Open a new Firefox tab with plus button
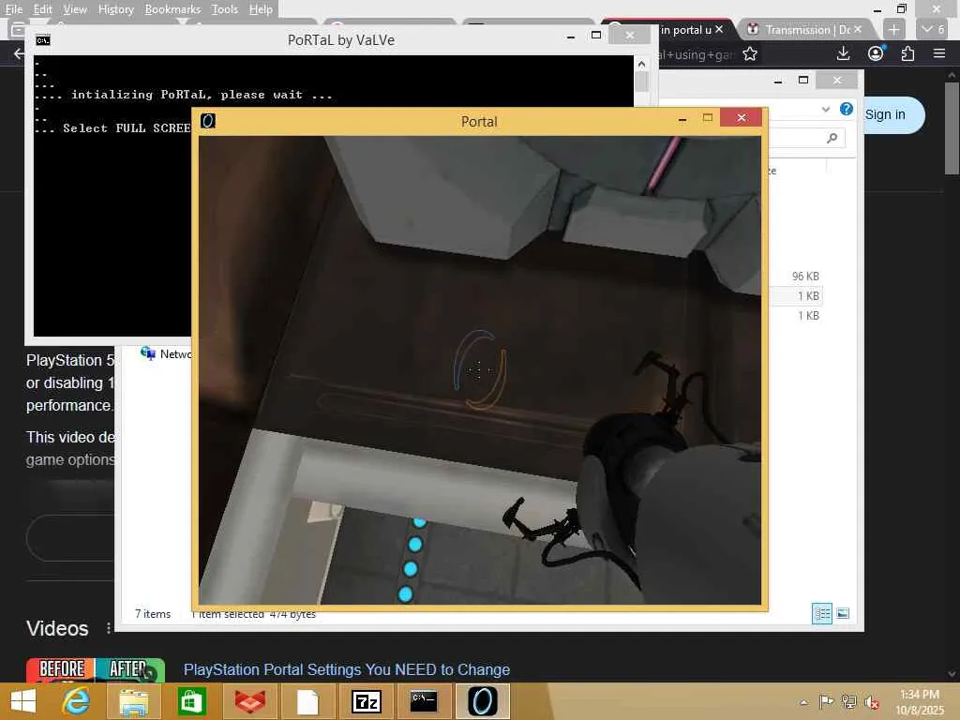The height and width of the screenshot is (720, 960). 893,29
